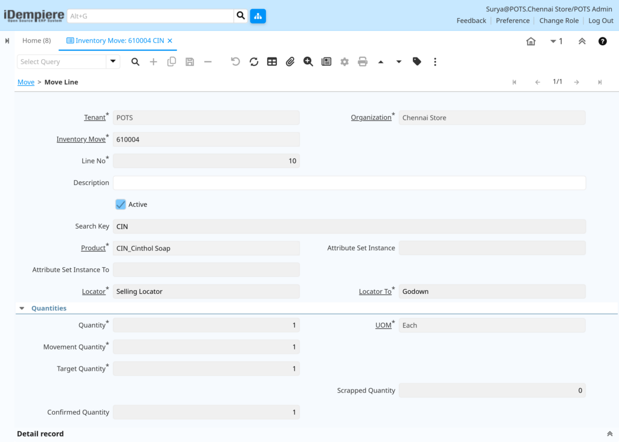The image size is (619, 442).
Task: Refresh the record with the requery icon
Action: click(x=254, y=62)
